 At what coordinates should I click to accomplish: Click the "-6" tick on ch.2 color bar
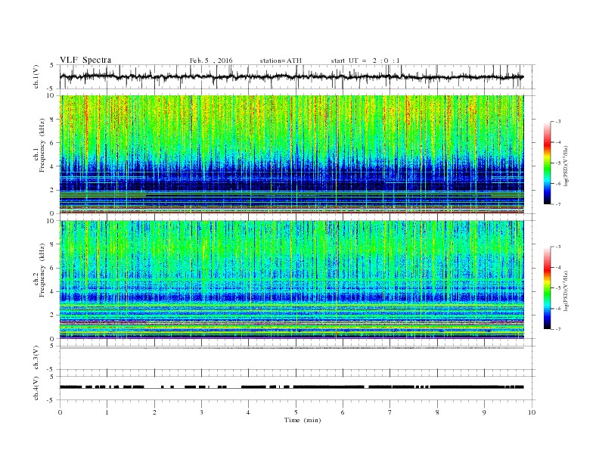[558, 309]
